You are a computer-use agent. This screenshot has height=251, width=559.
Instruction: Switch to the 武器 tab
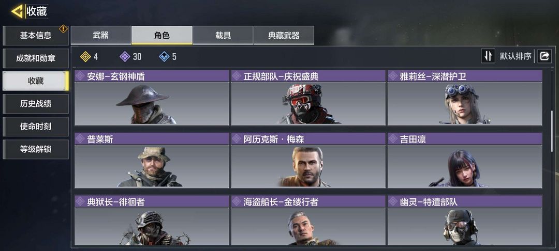click(x=101, y=35)
